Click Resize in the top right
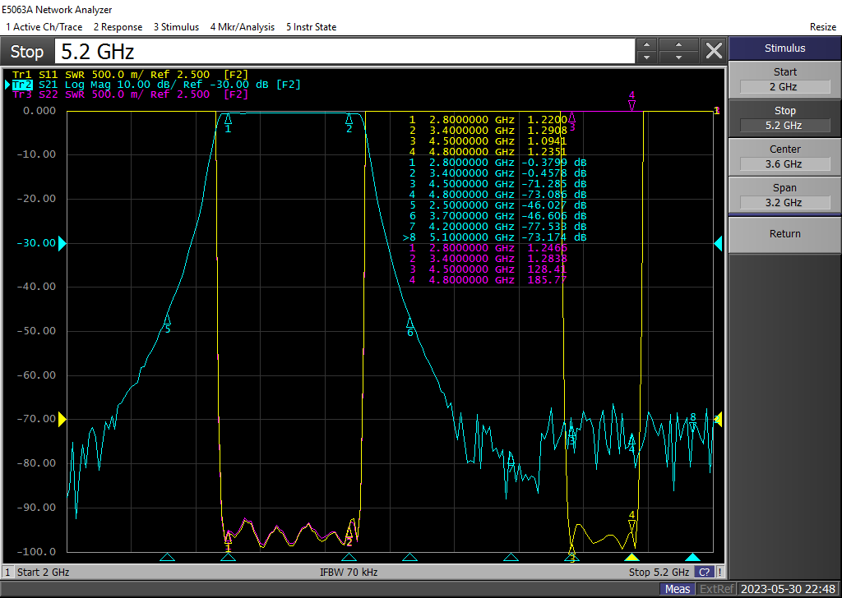 [822, 27]
